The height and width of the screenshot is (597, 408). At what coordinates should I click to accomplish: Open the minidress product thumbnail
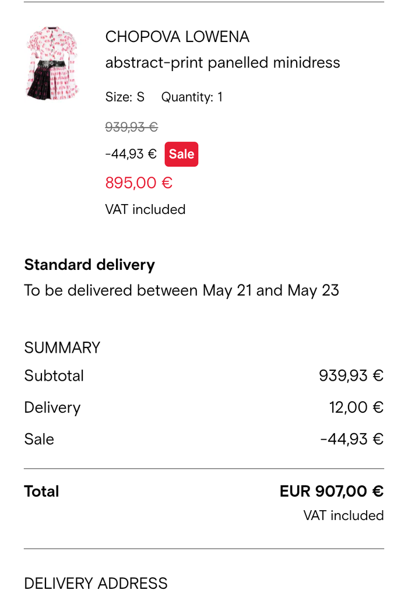pos(52,63)
